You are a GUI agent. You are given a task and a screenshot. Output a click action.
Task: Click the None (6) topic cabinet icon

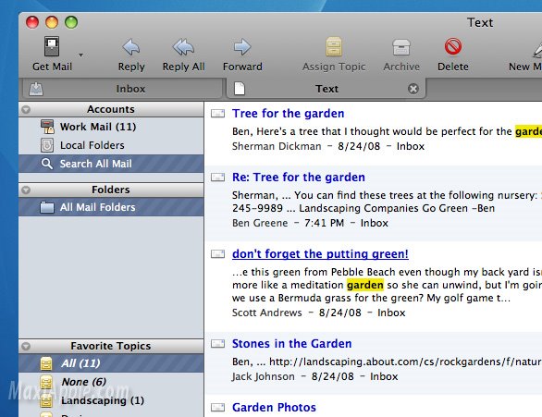(46, 382)
